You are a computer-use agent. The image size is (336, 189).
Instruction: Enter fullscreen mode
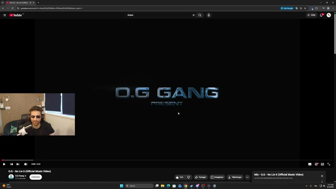pos(329,164)
